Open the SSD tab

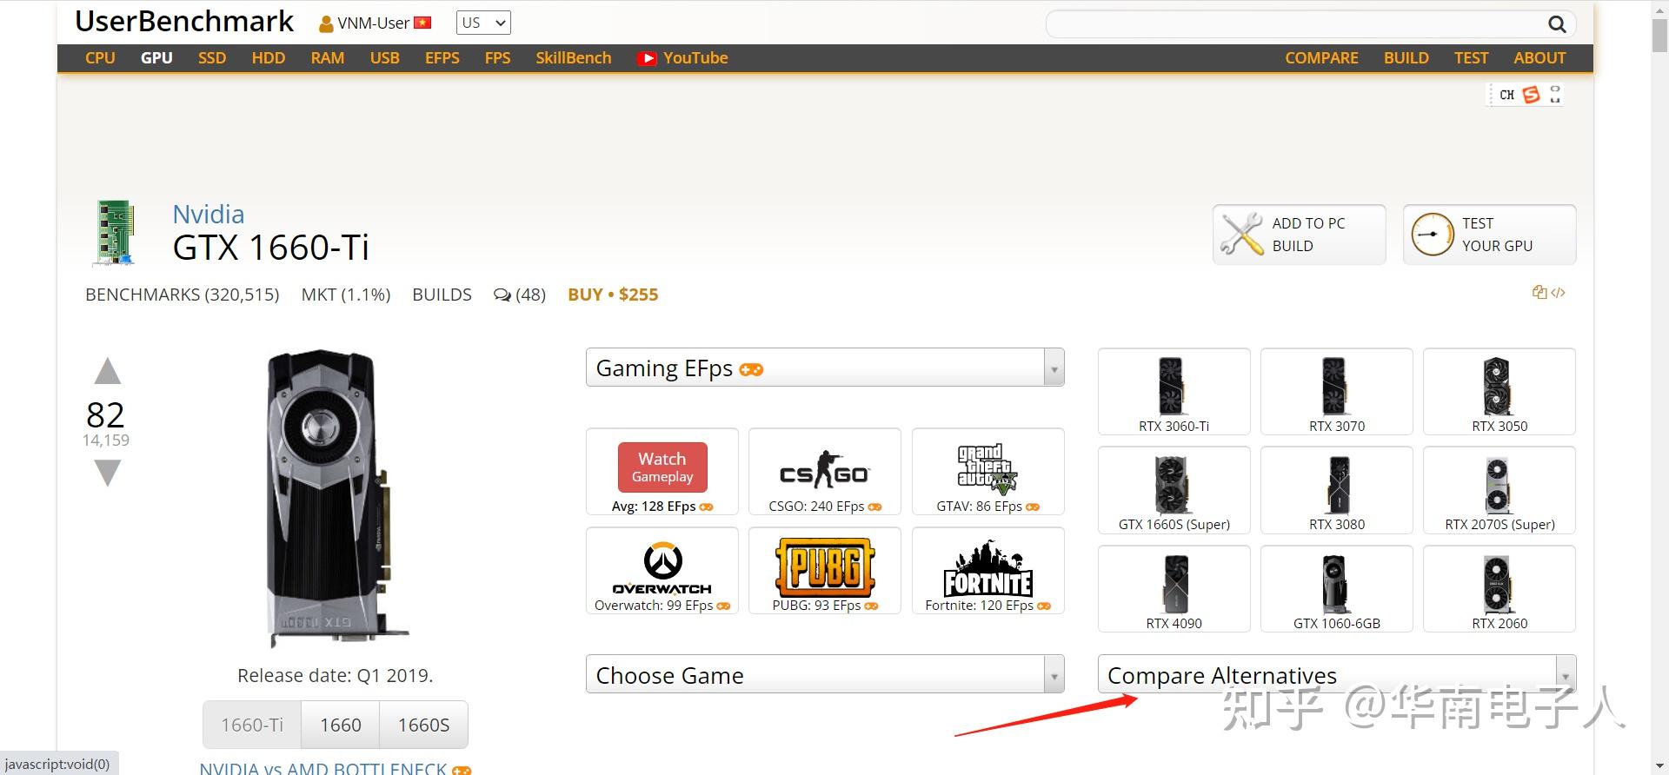(x=212, y=58)
